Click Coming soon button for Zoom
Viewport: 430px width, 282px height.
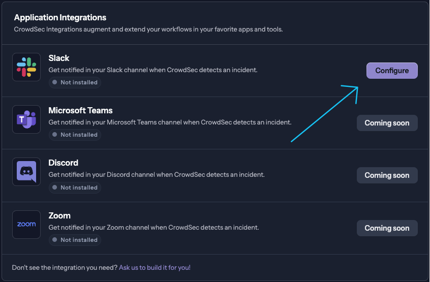[x=387, y=228]
